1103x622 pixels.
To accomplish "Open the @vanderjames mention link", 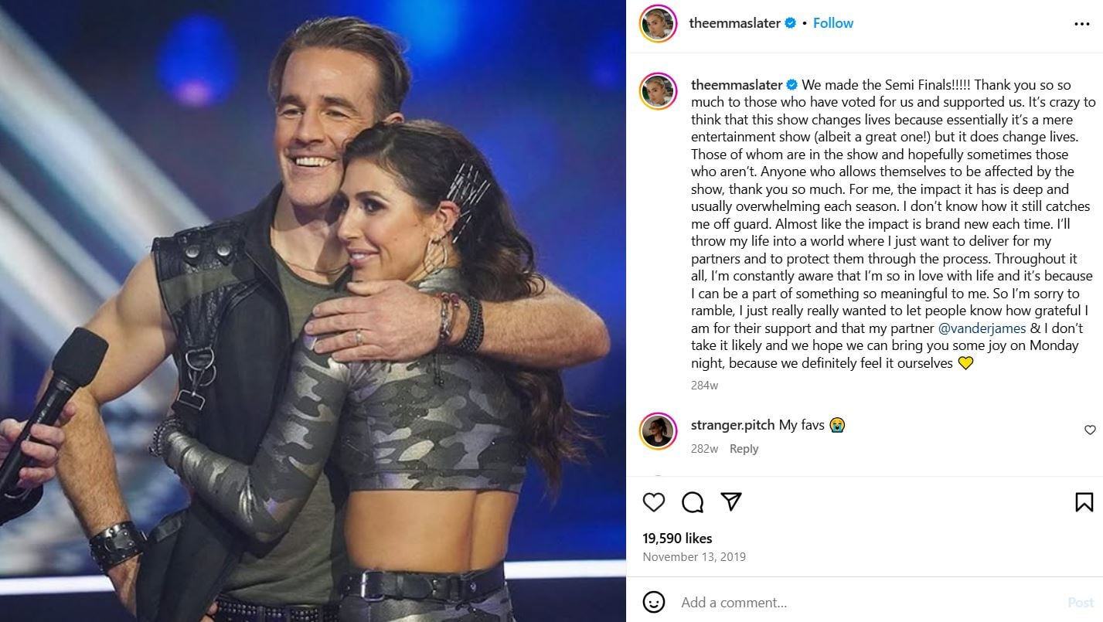I will 982,328.
